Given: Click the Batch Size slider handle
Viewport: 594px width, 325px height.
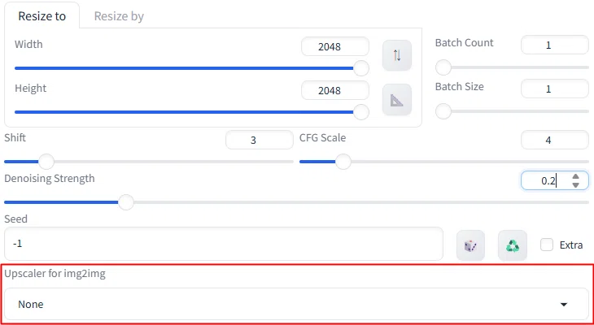Looking at the screenshot, I should coord(443,111).
